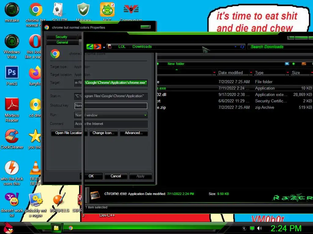The width and height of the screenshot is (313, 234).
Task: Open the 'cd drive' disc icon
Action: [x=35, y=108]
